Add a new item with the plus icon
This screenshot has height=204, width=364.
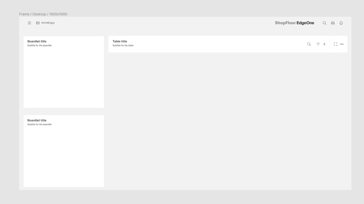click(324, 44)
